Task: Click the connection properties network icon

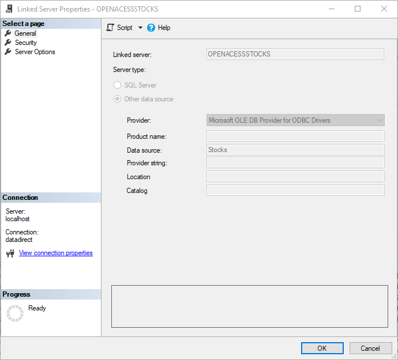Action: [10, 253]
